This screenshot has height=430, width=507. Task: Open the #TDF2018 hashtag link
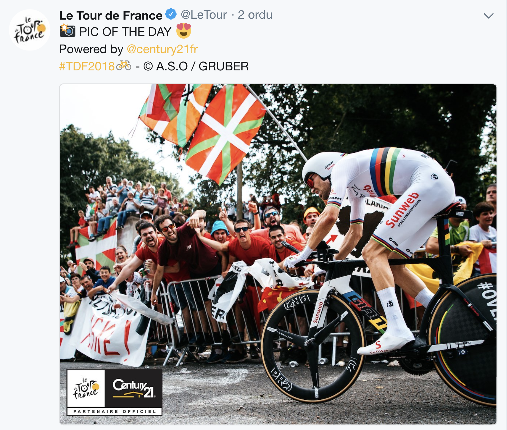click(87, 66)
